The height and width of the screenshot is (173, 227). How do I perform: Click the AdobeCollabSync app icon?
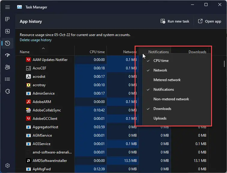28,110
